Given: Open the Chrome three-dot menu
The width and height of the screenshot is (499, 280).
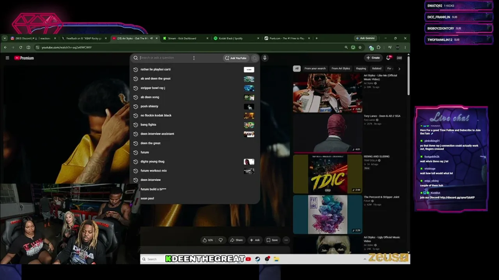Looking at the screenshot, I should pyautogui.click(x=405, y=47).
